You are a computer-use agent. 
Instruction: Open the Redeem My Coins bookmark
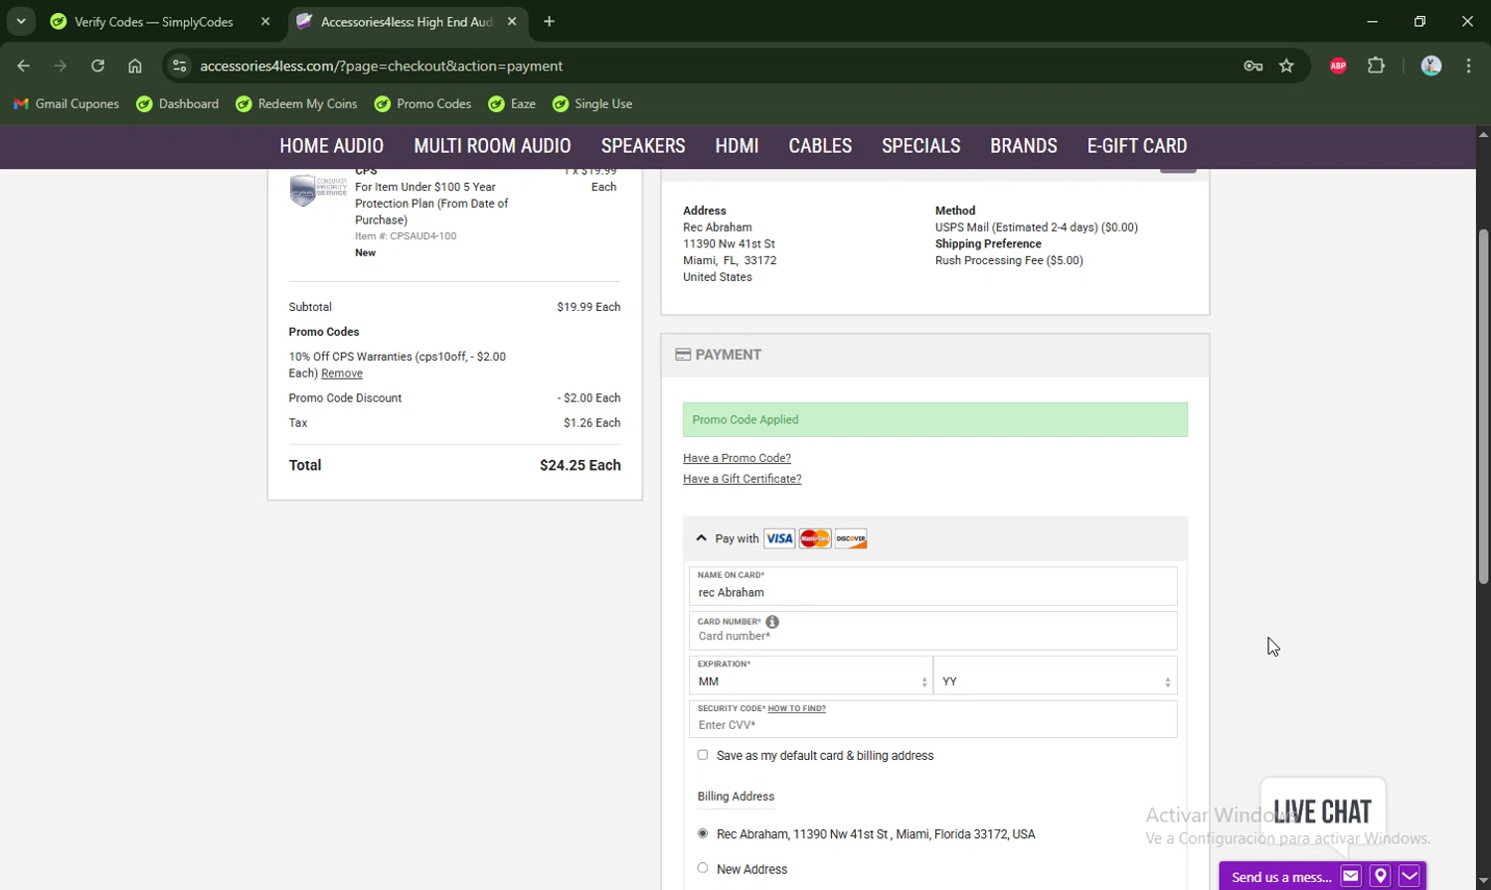(x=296, y=103)
